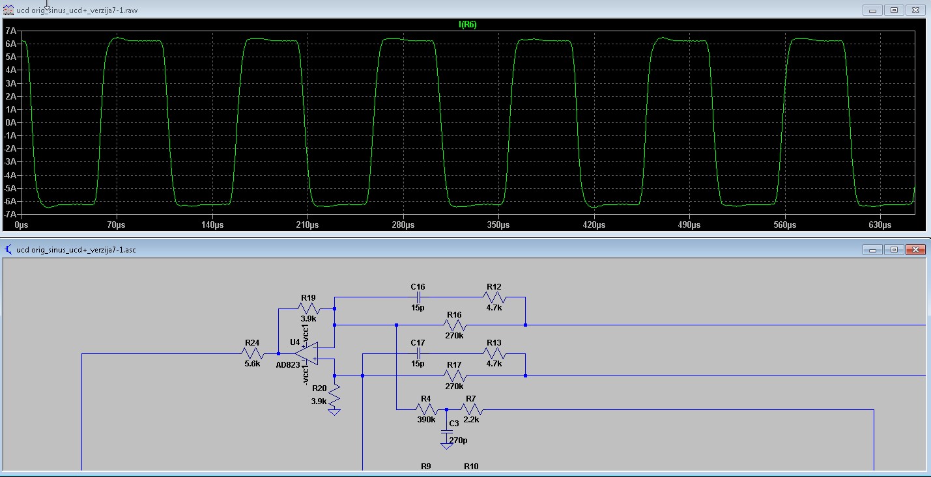This screenshot has width=931, height=477.
Task: Select the U4 op-amp triangle symbol
Action: [x=306, y=353]
